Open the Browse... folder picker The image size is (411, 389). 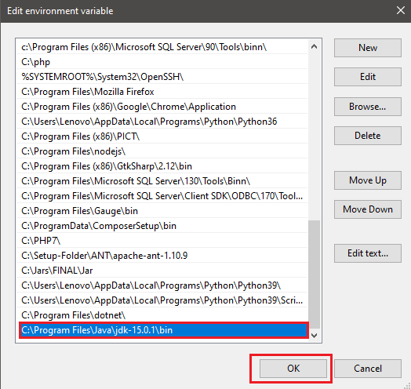[368, 107]
